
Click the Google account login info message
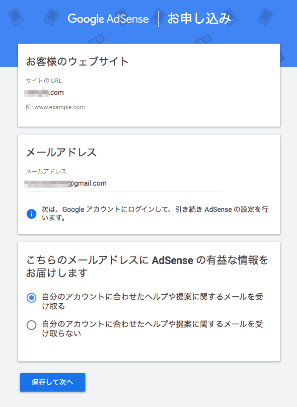pyautogui.click(x=155, y=213)
